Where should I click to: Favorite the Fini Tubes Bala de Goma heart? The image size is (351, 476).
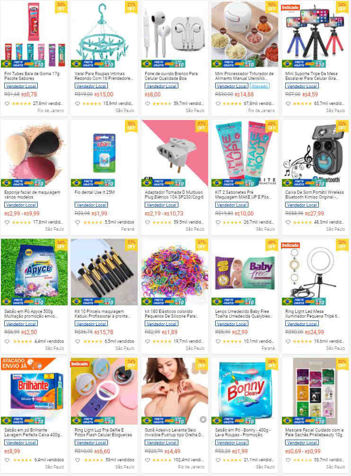(x=7, y=104)
